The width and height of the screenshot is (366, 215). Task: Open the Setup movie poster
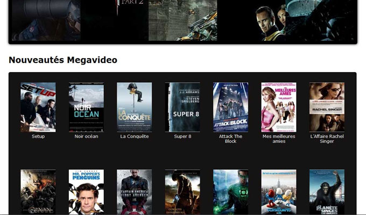pos(38,107)
